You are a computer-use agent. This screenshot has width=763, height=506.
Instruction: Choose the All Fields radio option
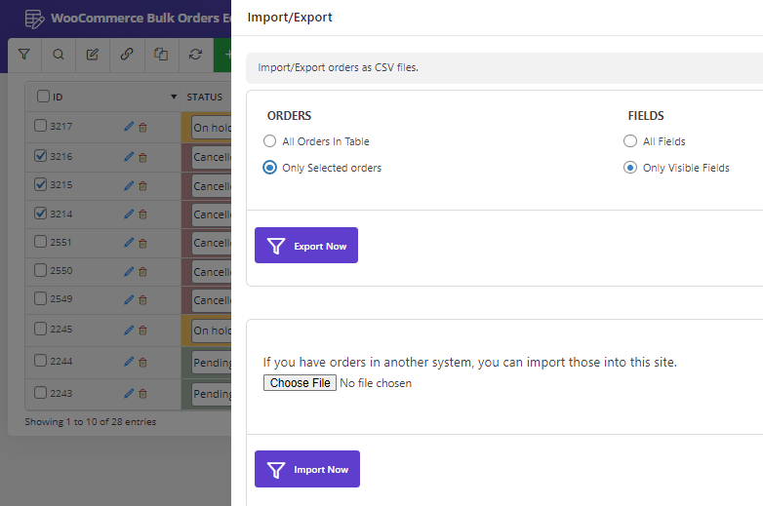point(630,141)
